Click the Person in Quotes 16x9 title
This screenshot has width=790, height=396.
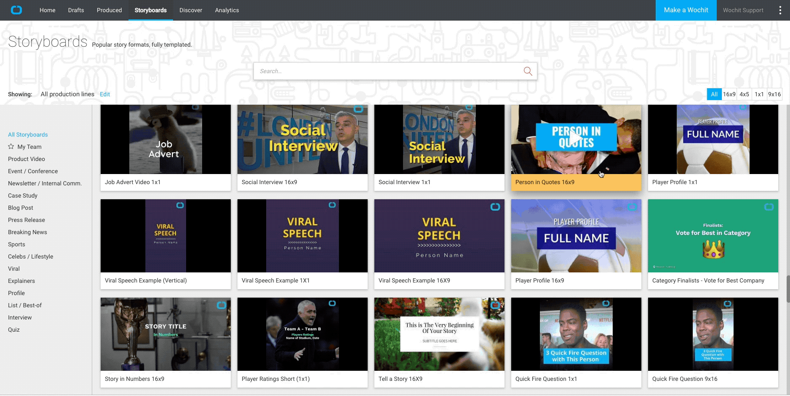coord(545,182)
